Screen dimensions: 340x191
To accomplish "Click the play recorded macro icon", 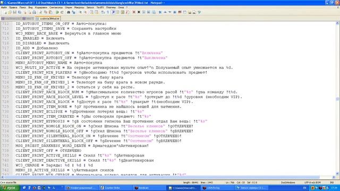I will click(143, 12).
